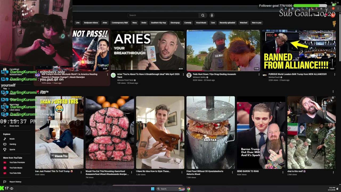Open Chrome's three-dot menu
Image resolution: width=341 pixels, height=192 pixels.
pos(339,8)
